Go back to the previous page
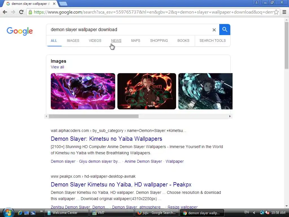Screen dimensions: 289x217 point(5,12)
